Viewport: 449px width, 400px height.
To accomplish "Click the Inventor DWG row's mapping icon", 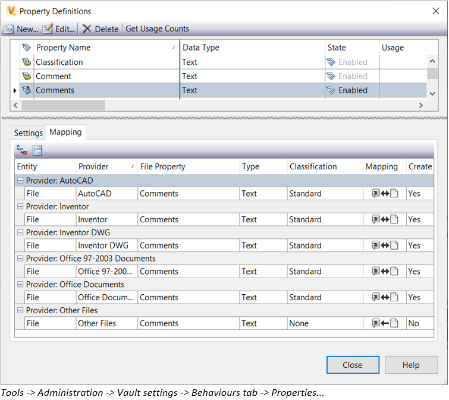I will (x=385, y=245).
